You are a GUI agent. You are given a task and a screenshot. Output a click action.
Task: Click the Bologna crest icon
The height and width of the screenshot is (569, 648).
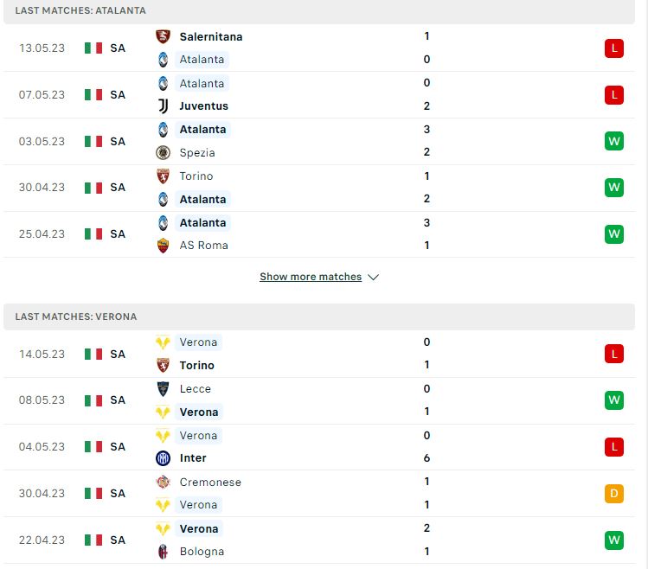point(163,552)
